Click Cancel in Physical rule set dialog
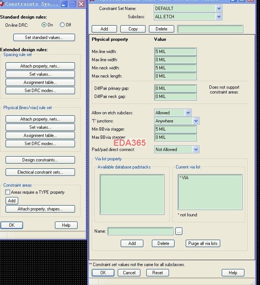Screen dimensions: 260x285 (x=129, y=273)
